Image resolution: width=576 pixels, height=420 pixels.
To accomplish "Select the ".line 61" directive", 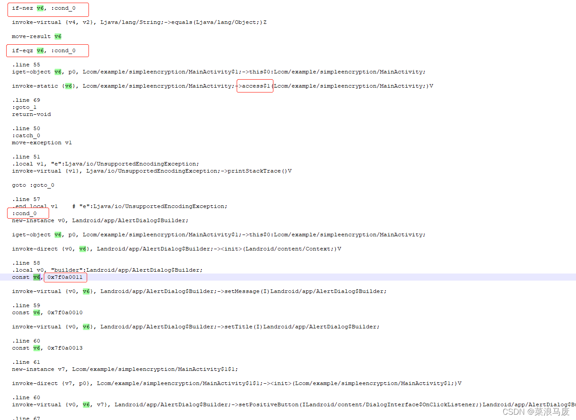I will (x=26, y=362).
